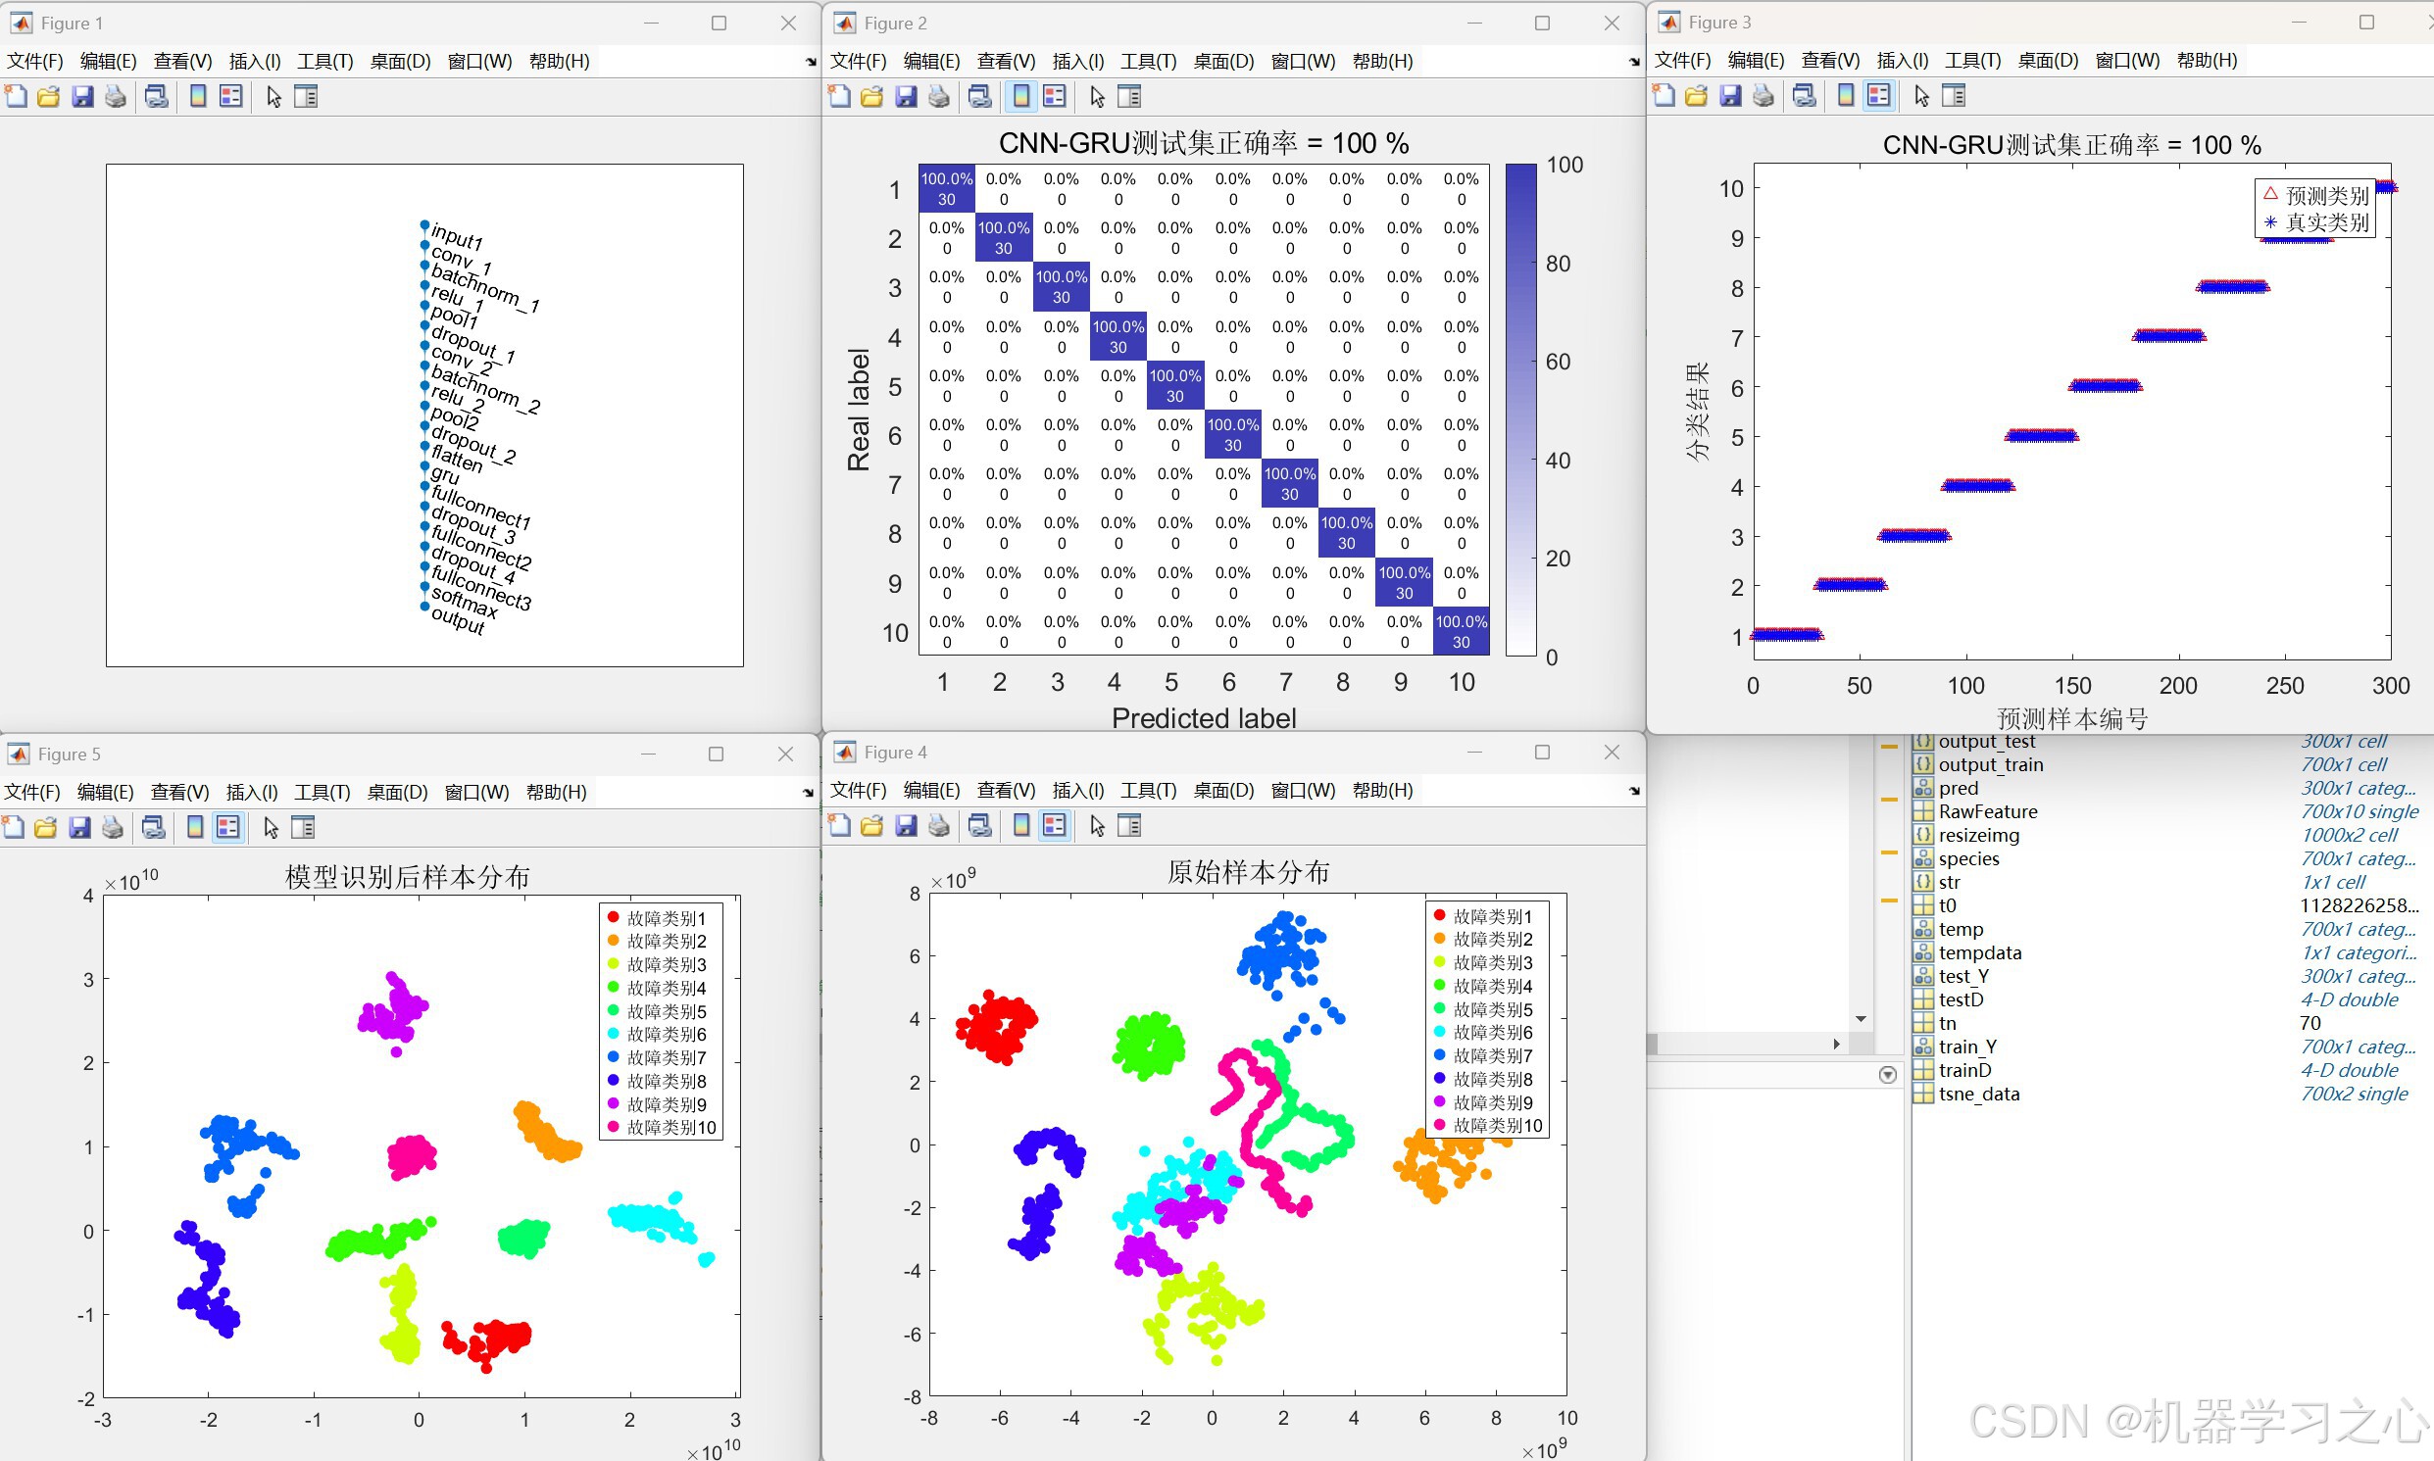Screen dimensions: 2434x1461
Task: Click Print icon in Figure 2 toolbar
Action: tap(939, 96)
